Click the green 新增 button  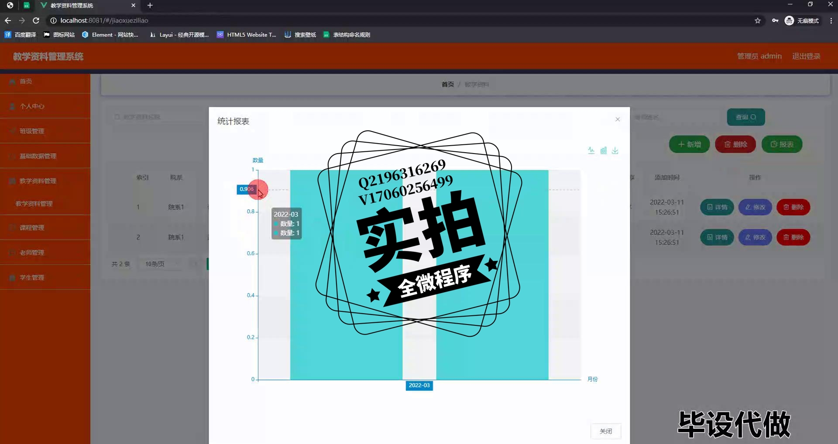pyautogui.click(x=690, y=144)
